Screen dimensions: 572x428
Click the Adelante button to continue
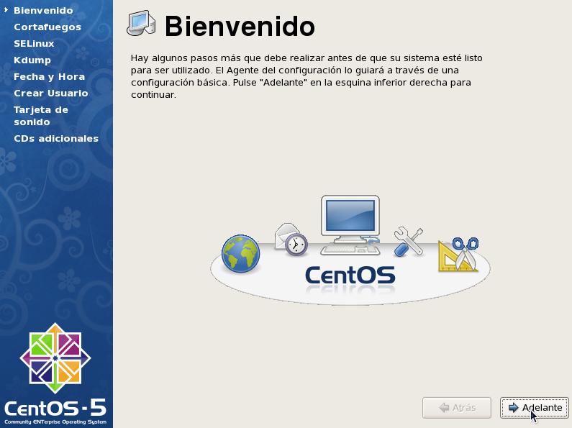click(x=534, y=408)
